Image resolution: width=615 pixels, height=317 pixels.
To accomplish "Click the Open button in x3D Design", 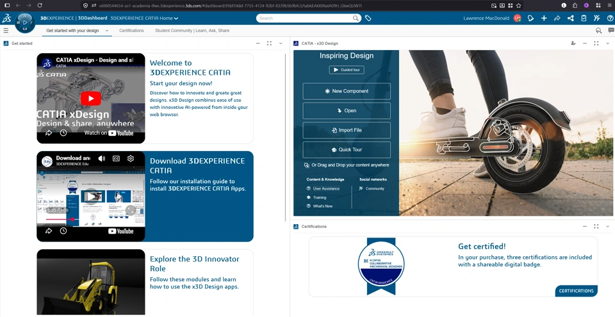I will [347, 111].
